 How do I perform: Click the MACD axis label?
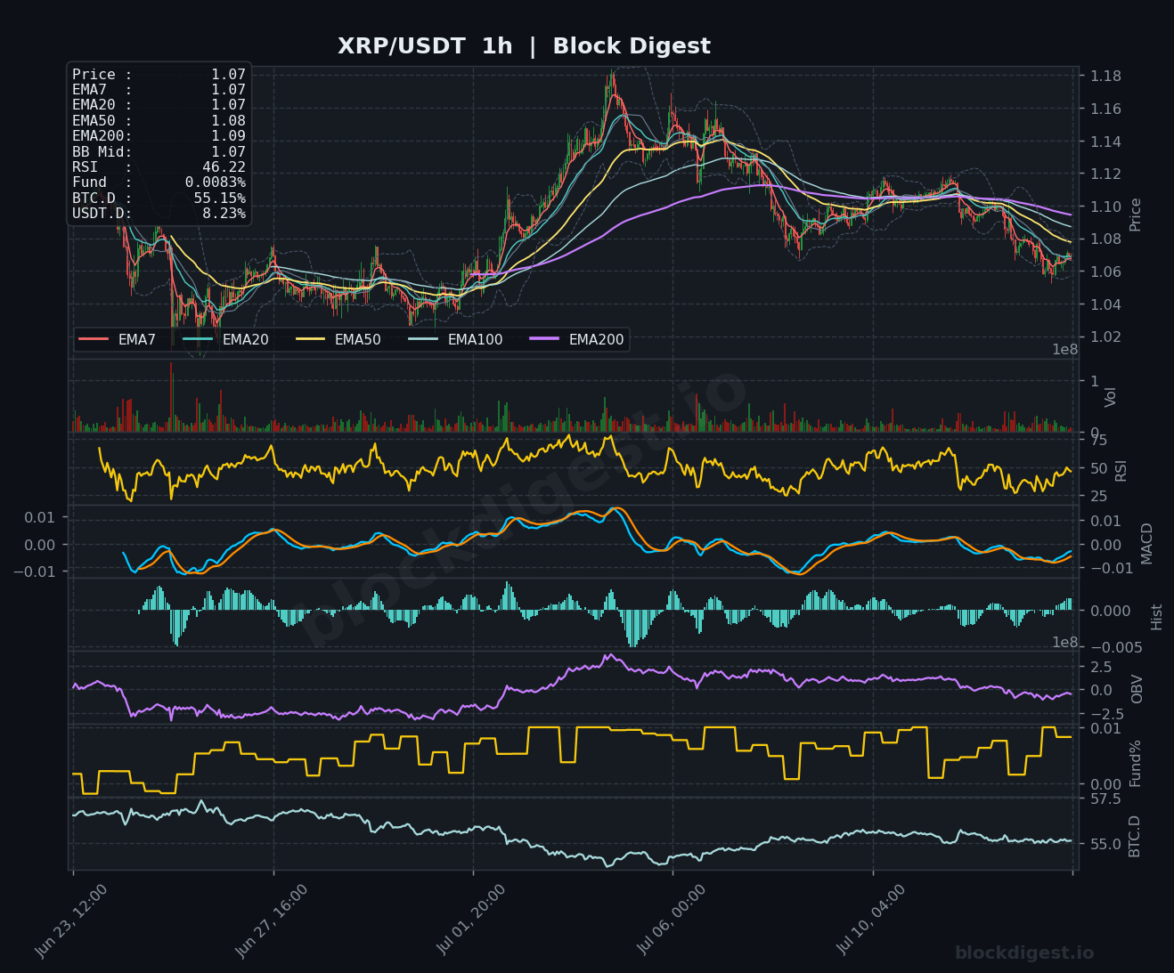[x=1146, y=543]
